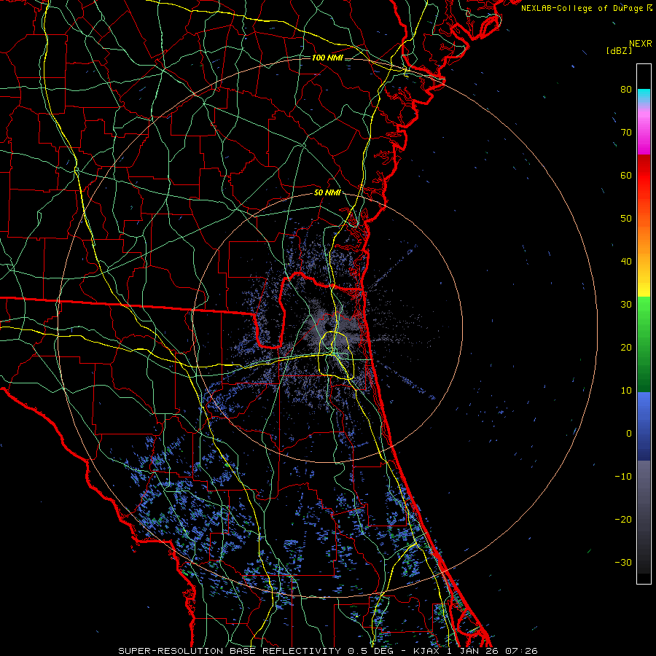The height and width of the screenshot is (656, 656).
Task: Click the -20 value on color scale
Action: (x=623, y=519)
